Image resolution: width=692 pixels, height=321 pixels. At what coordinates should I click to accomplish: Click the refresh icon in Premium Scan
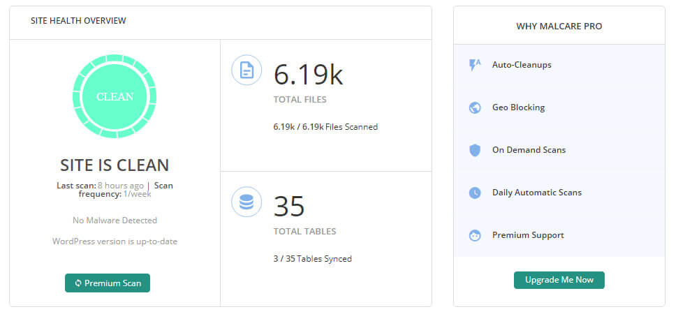tap(78, 283)
